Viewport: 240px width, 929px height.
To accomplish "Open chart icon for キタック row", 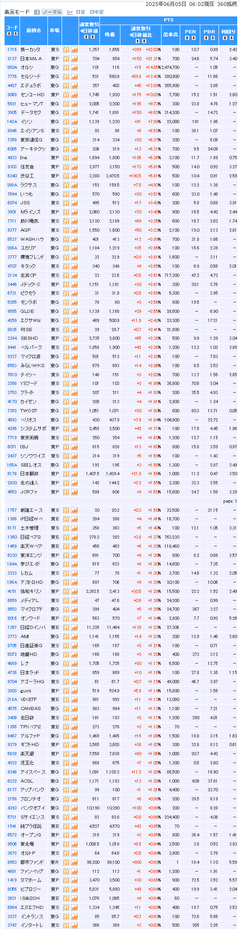I will point(74,266).
